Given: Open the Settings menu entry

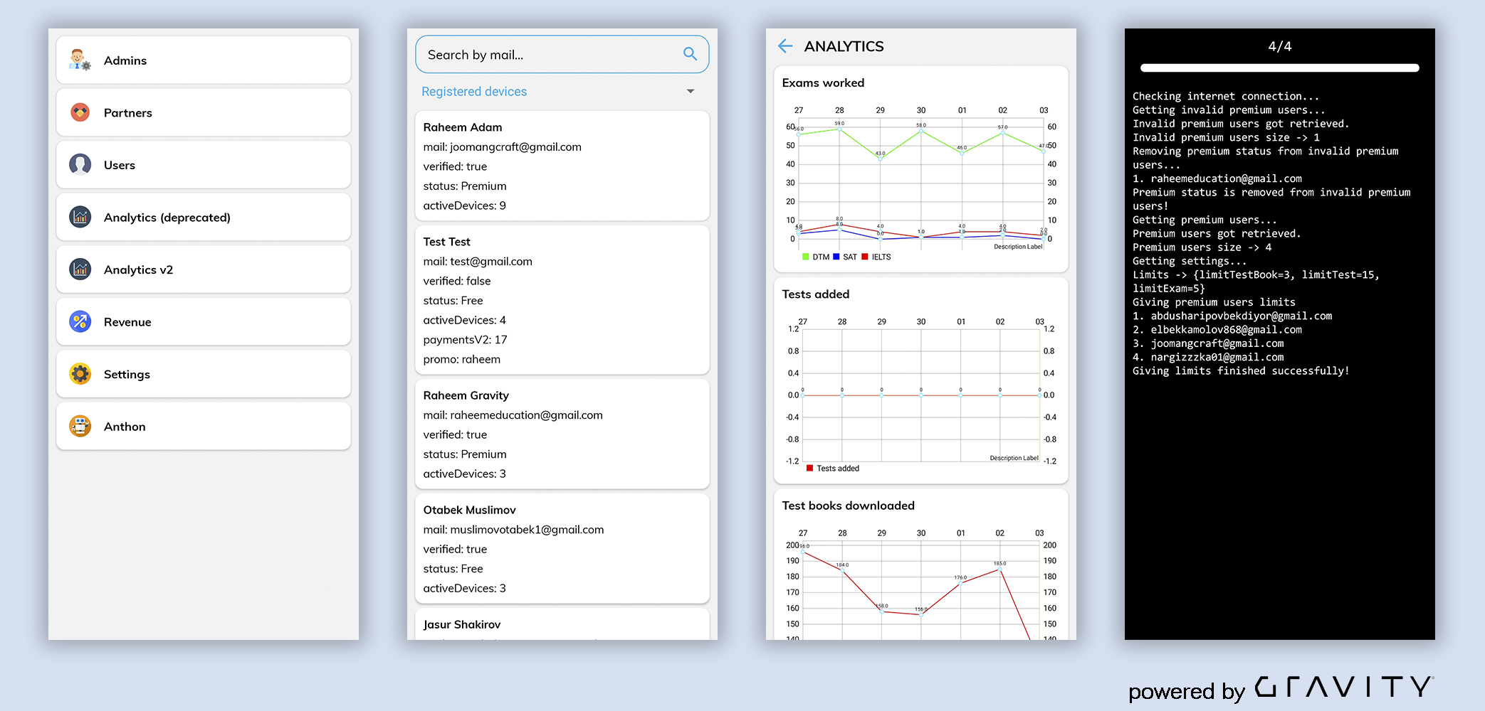Looking at the screenshot, I should point(204,374).
